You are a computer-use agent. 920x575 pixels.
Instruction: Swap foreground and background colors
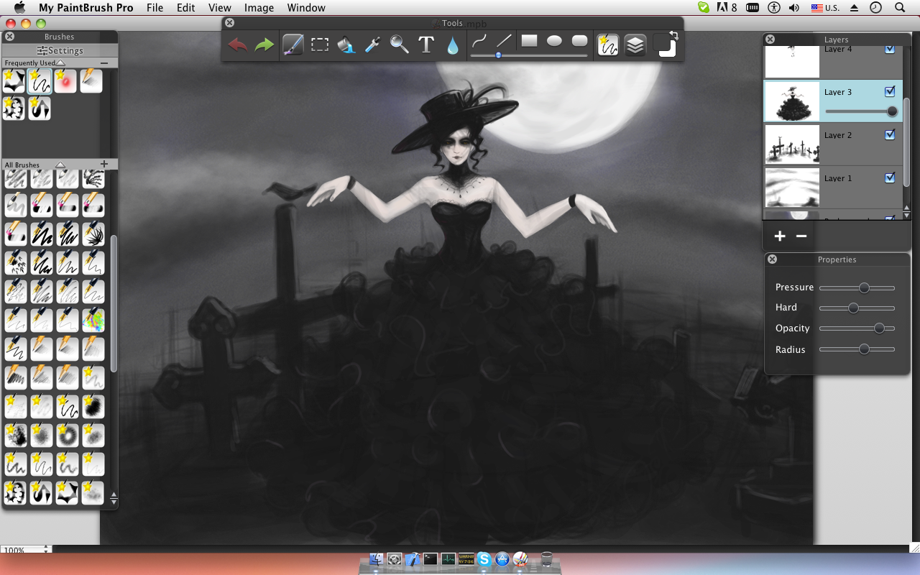[x=673, y=34]
